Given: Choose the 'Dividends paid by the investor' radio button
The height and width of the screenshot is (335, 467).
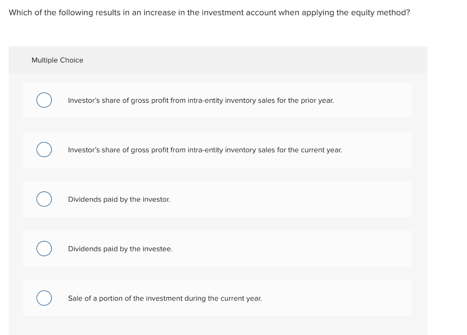Looking at the screenshot, I should (44, 199).
